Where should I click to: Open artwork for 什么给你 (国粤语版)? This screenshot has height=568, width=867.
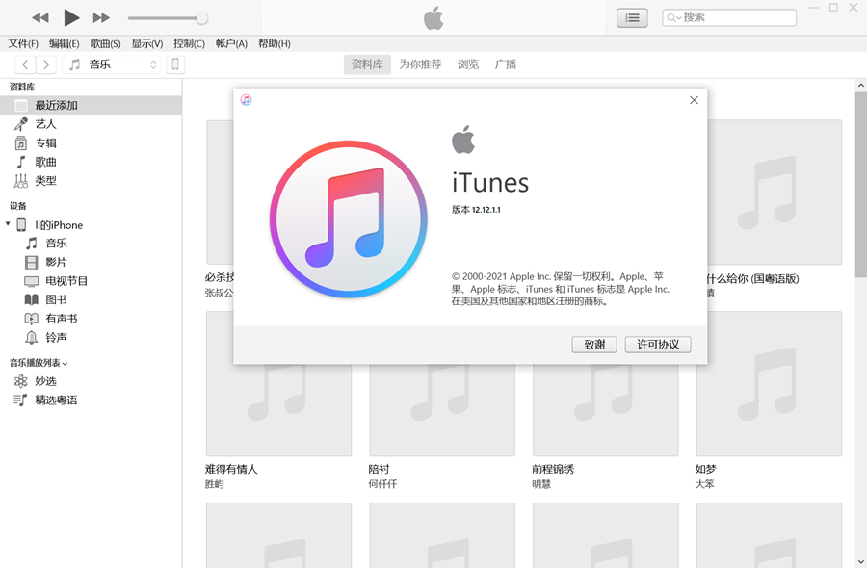pos(775,193)
